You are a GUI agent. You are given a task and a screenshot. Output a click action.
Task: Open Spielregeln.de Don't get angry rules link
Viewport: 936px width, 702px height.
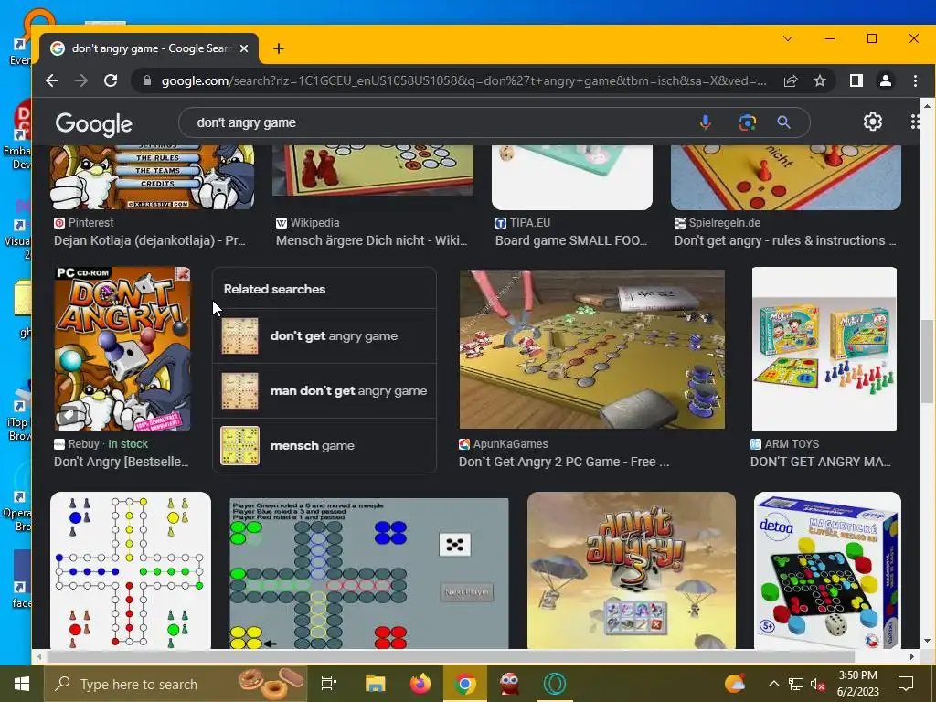(785, 240)
